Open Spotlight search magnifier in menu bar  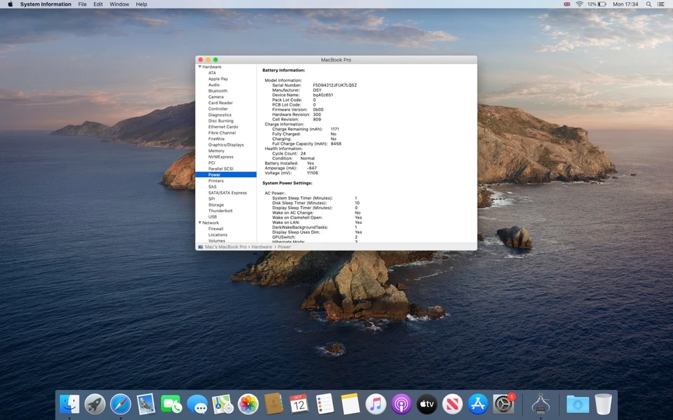coord(648,4)
